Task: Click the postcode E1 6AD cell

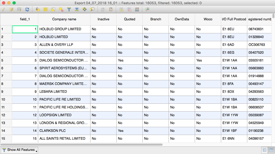Action: click(234, 45)
